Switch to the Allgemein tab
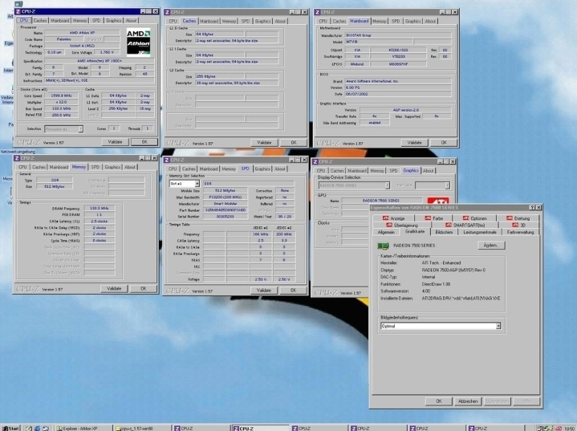The width and height of the screenshot is (577, 431). (386, 232)
